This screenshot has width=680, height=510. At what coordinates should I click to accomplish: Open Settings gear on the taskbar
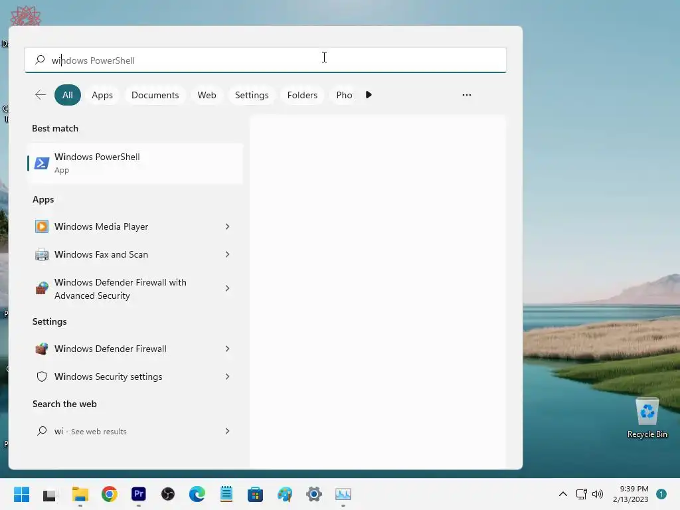click(x=314, y=494)
